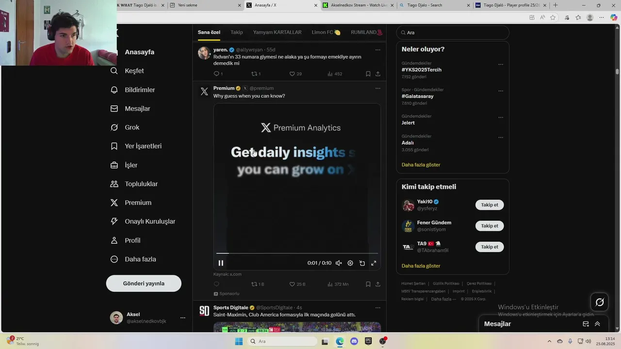Pause the Premium Analytics video
The width and height of the screenshot is (621, 349).
[x=221, y=263]
